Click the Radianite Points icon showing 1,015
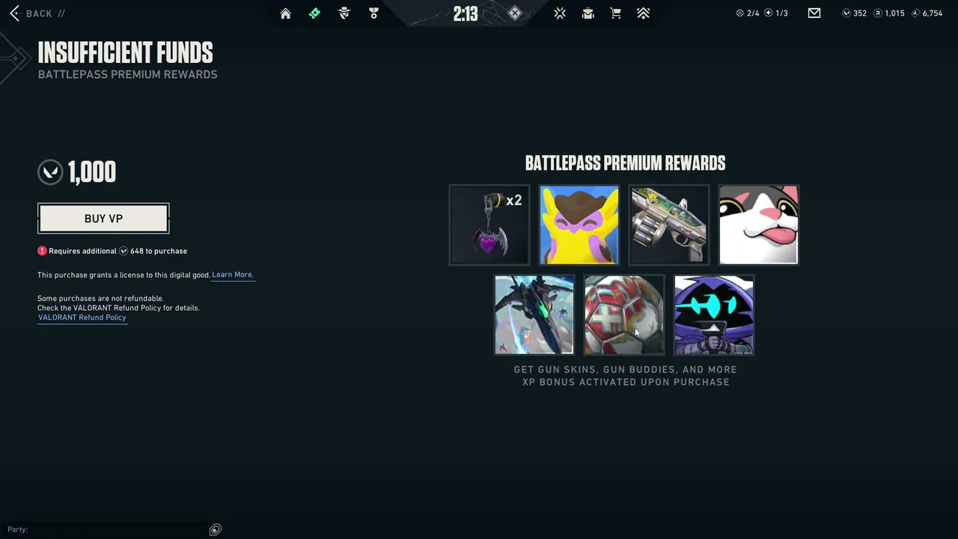This screenshot has width=958, height=539. (x=878, y=13)
